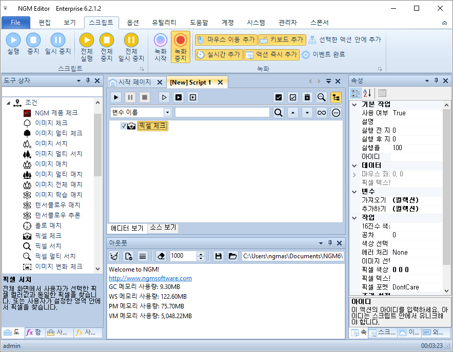The image size is (453, 352).
Task: Click categorized view icon in properties
Action: click(x=356, y=93)
